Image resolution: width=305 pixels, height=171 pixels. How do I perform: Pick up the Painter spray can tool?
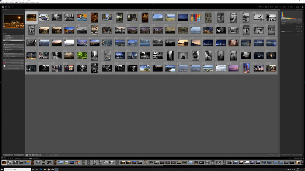coord(44,155)
